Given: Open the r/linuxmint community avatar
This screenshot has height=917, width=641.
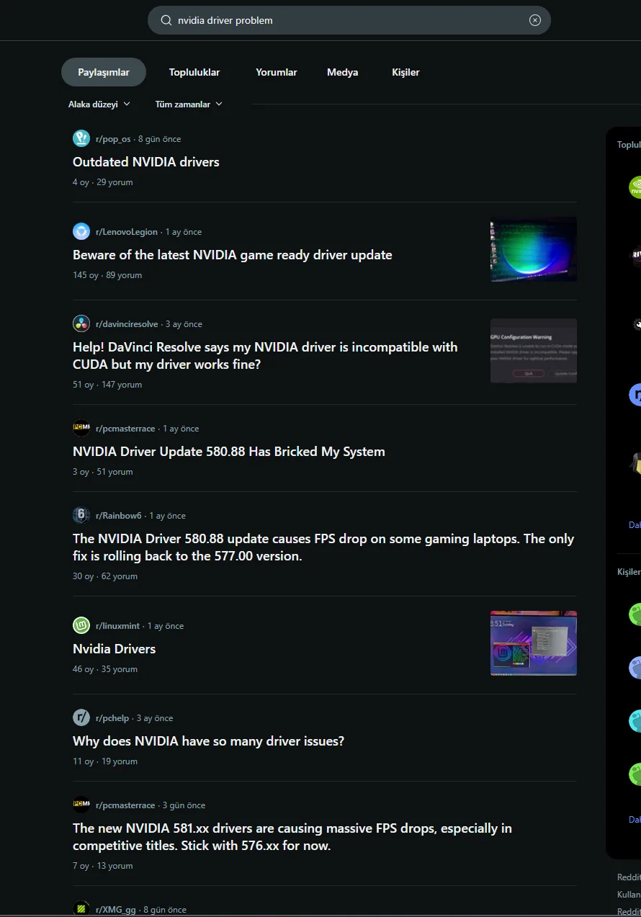Looking at the screenshot, I should coord(81,625).
